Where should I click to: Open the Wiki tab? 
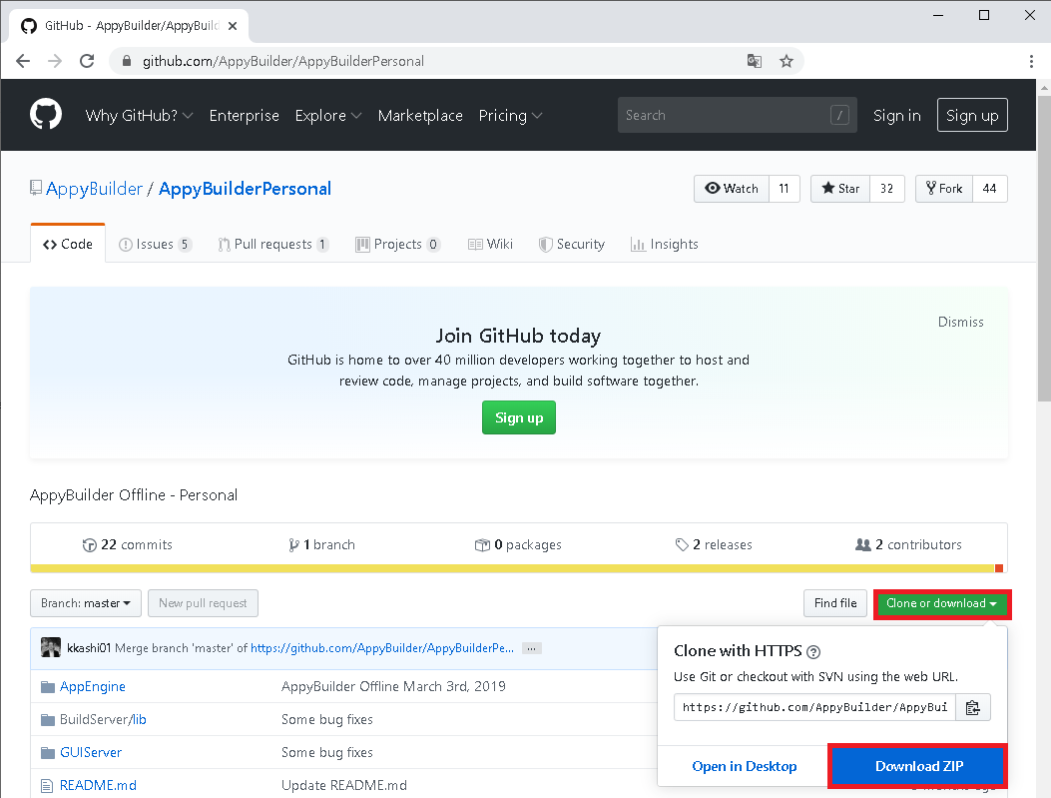coord(491,244)
